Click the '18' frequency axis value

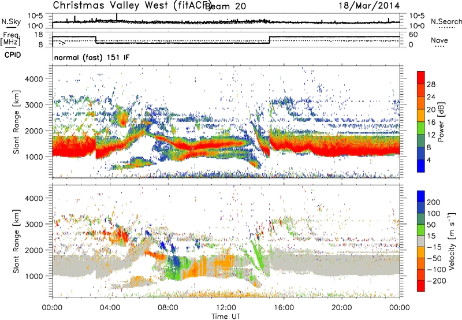39,35
